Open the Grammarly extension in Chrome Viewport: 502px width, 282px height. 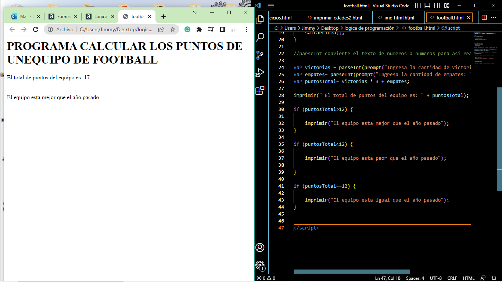(187, 29)
